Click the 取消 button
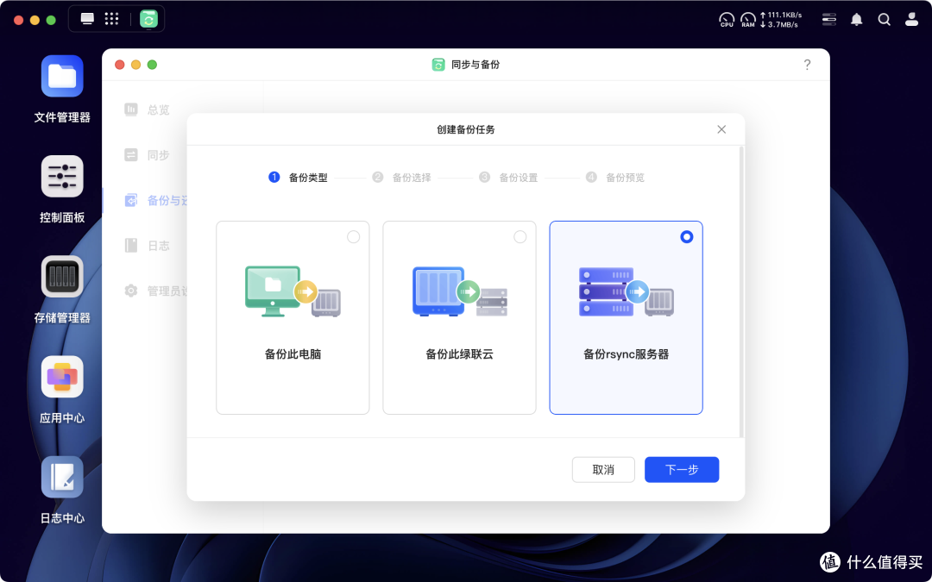Screen dimensions: 932x582 click(x=603, y=470)
